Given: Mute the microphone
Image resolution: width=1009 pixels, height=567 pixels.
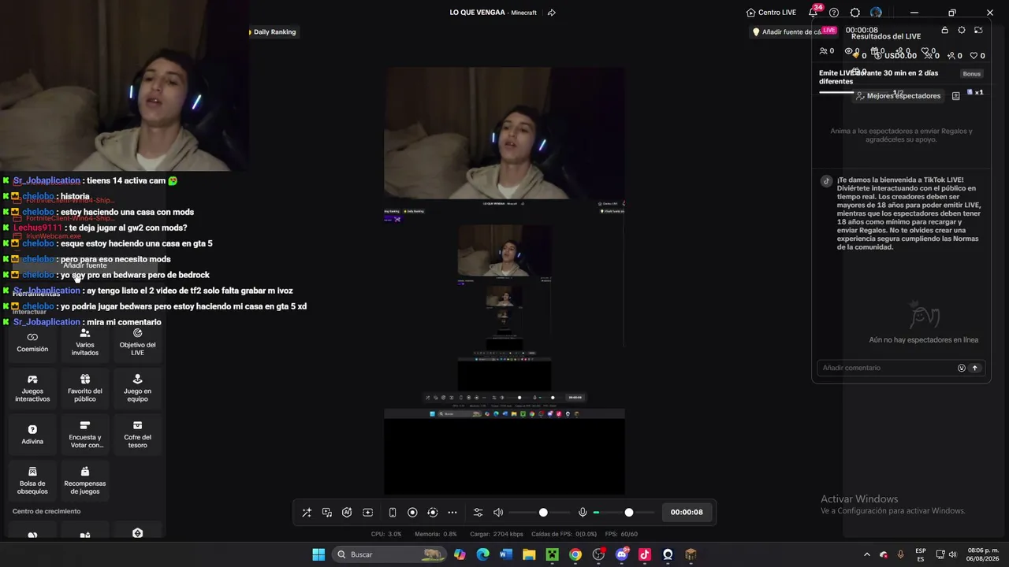Looking at the screenshot, I should (583, 513).
